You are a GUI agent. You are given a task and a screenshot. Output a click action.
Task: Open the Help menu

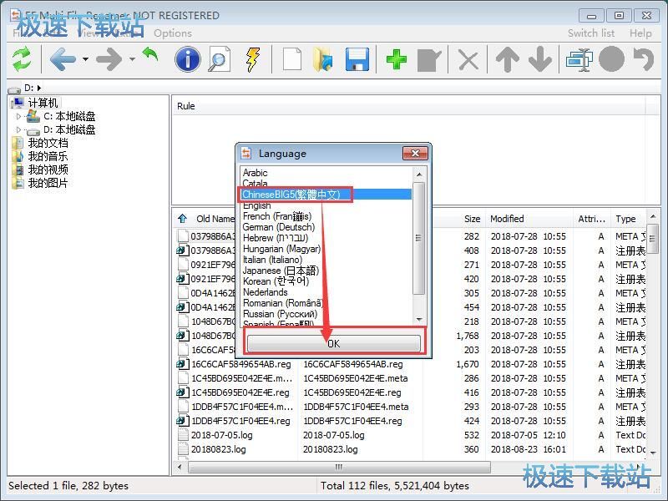[640, 33]
